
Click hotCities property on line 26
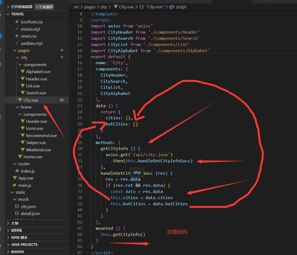(x=117, y=124)
